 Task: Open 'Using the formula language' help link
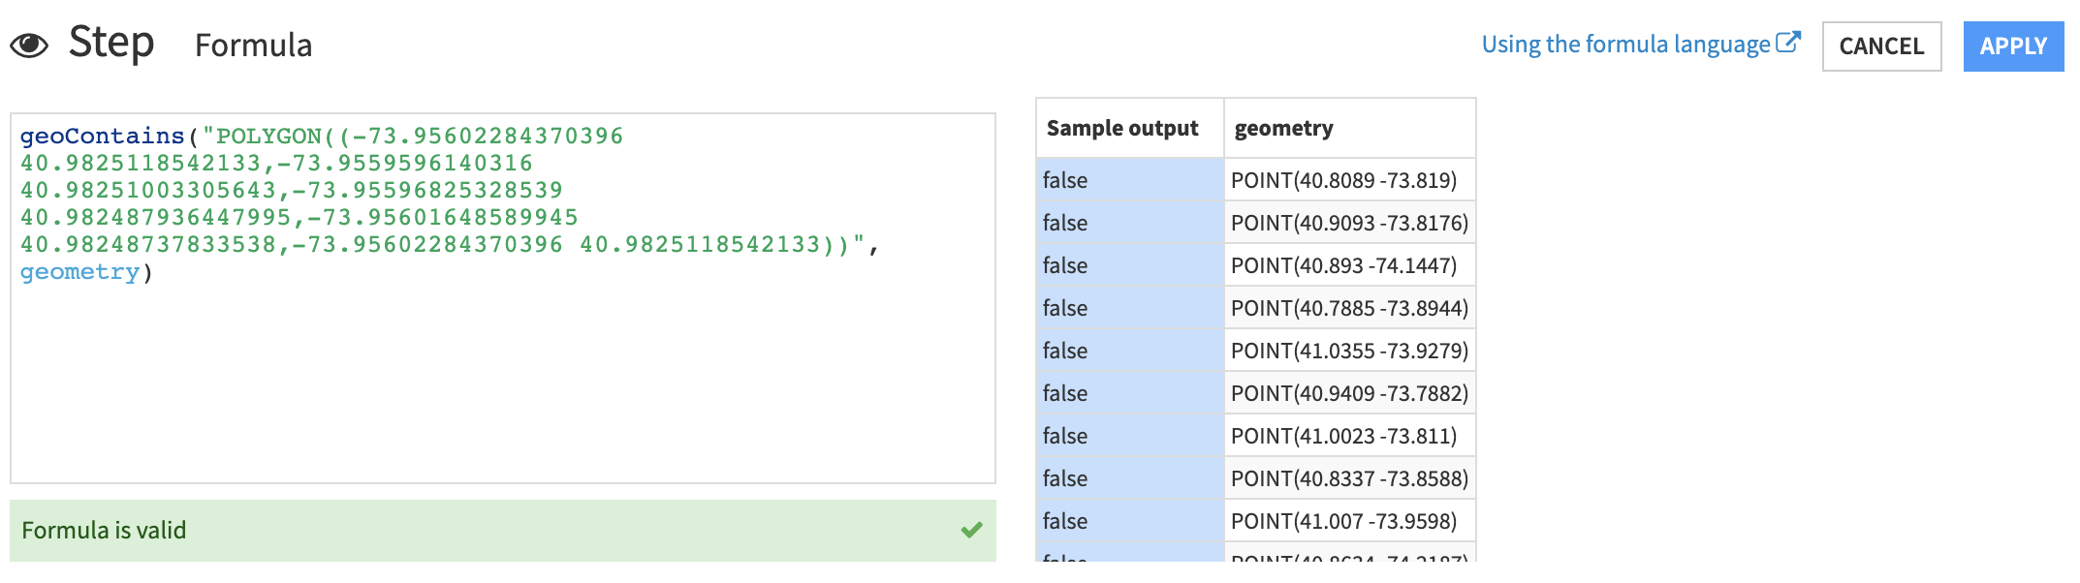pos(1625,45)
